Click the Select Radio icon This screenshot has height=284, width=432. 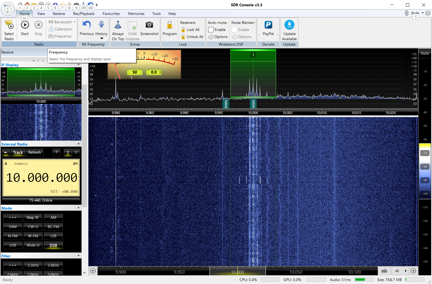[9, 25]
